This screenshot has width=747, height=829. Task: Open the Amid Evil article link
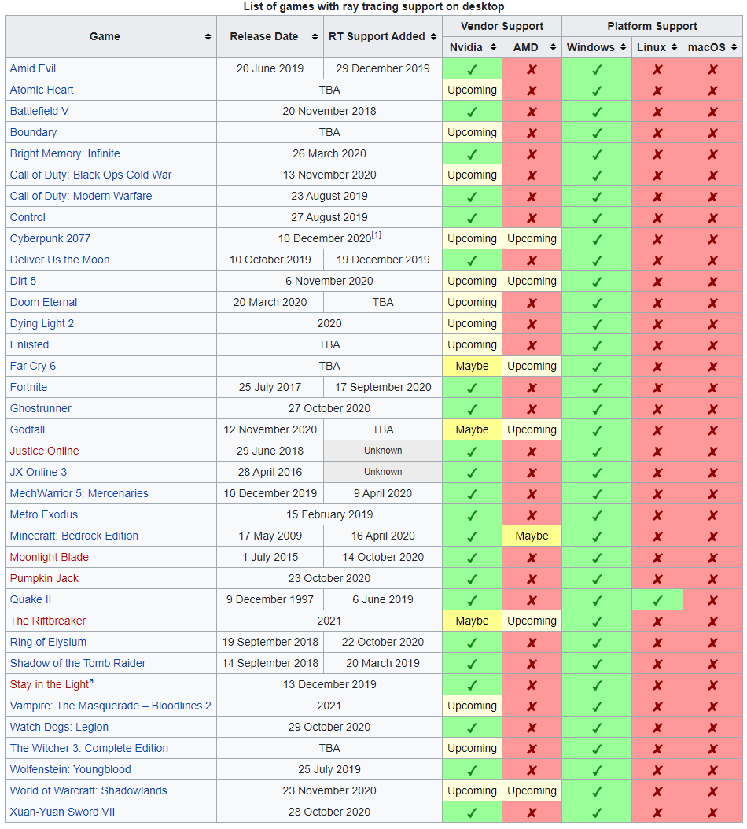(x=33, y=68)
